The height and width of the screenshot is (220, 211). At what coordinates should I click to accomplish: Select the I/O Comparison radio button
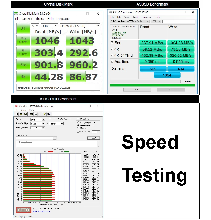click(78, 122)
